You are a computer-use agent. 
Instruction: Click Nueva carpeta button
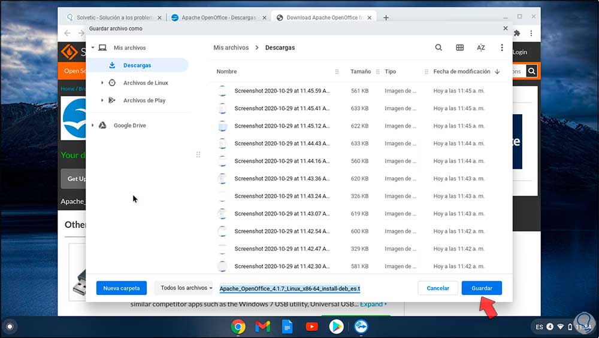pyautogui.click(x=122, y=288)
